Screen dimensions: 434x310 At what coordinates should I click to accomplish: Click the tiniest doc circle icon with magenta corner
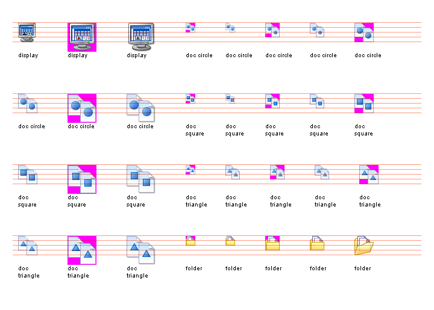[x=190, y=27]
